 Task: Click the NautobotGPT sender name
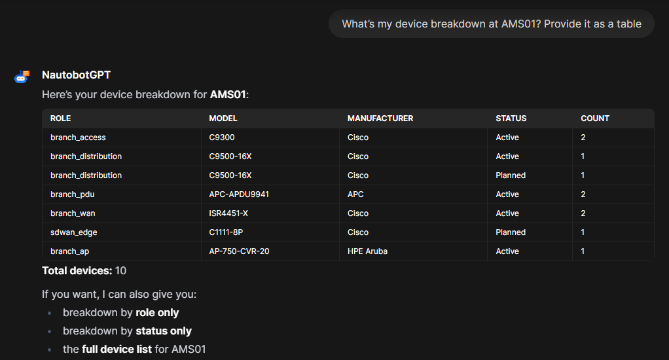[76, 75]
